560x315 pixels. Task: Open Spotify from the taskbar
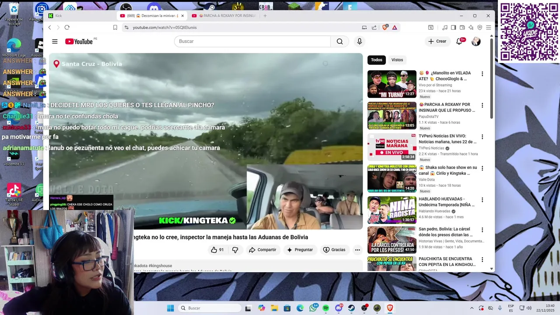click(x=326, y=308)
